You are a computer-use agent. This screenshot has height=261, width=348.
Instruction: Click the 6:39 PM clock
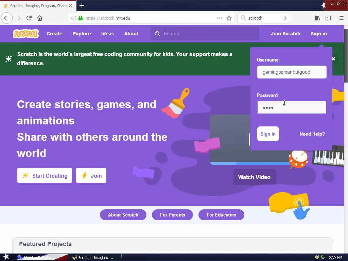pyautogui.click(x=335, y=258)
